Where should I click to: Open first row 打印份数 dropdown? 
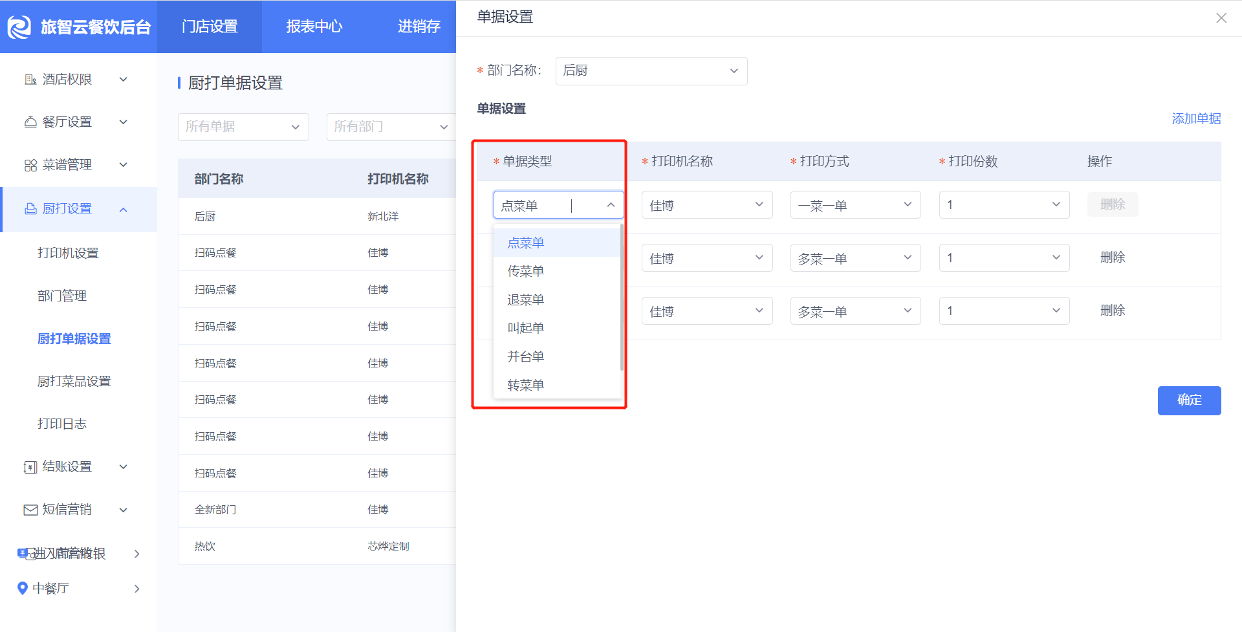click(x=1004, y=205)
